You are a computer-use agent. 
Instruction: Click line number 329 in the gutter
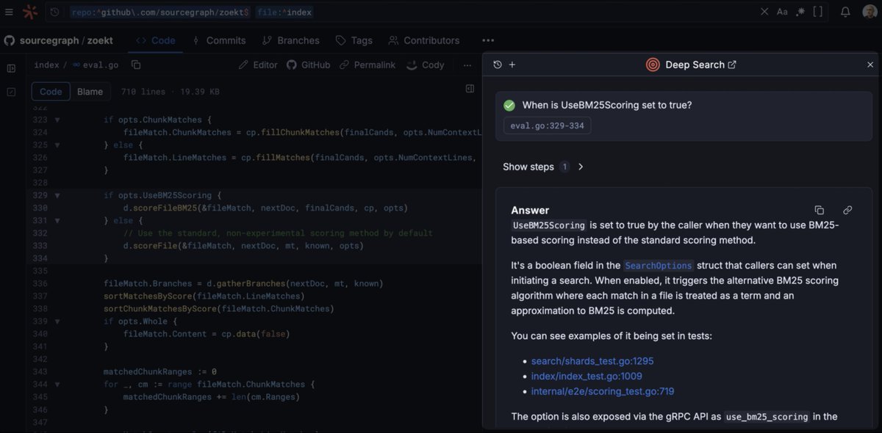40,195
